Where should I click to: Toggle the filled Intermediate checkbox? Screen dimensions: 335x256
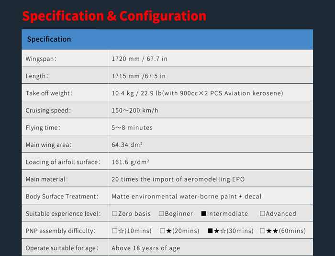pos(204,214)
